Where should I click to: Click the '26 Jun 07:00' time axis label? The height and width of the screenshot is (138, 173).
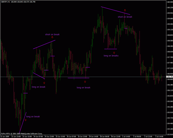71,137
